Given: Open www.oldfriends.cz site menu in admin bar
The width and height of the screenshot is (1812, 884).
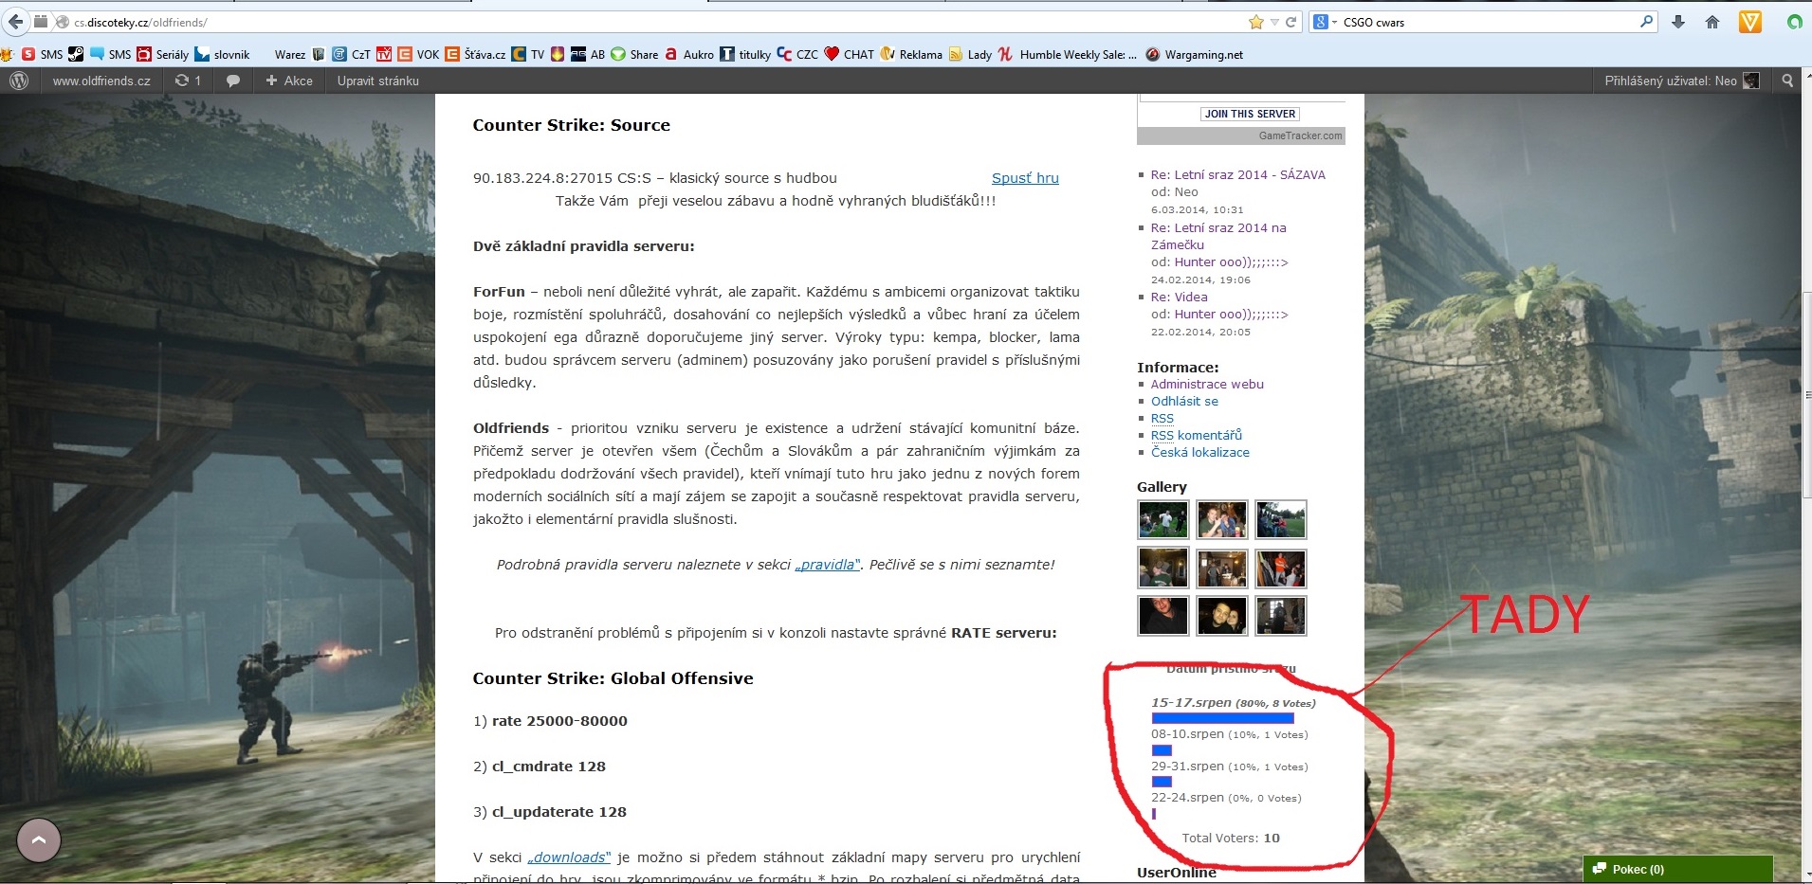Looking at the screenshot, I should coord(101,81).
